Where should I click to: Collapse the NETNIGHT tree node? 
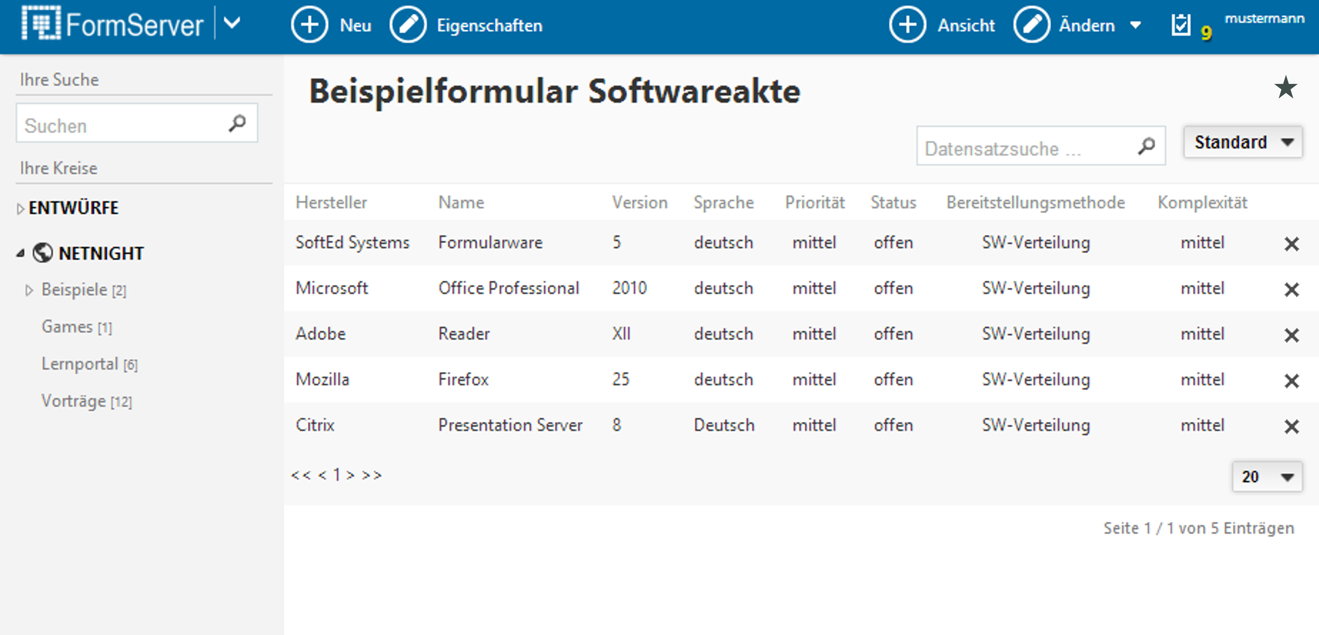(x=20, y=253)
